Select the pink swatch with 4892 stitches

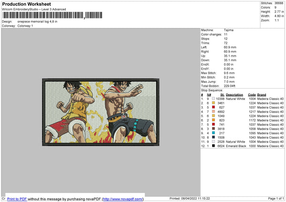tap(214, 111)
